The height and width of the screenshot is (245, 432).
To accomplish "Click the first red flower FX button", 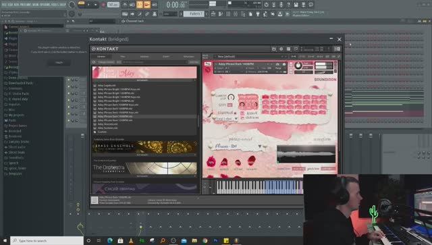I will click(211, 161).
